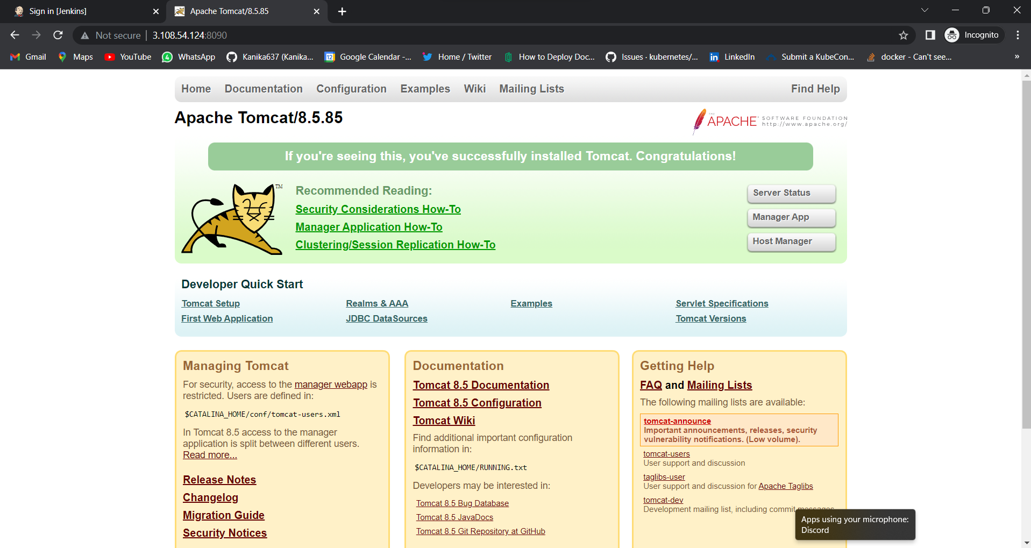Open the JDBC DataSources link
1031x548 pixels.
387,318
